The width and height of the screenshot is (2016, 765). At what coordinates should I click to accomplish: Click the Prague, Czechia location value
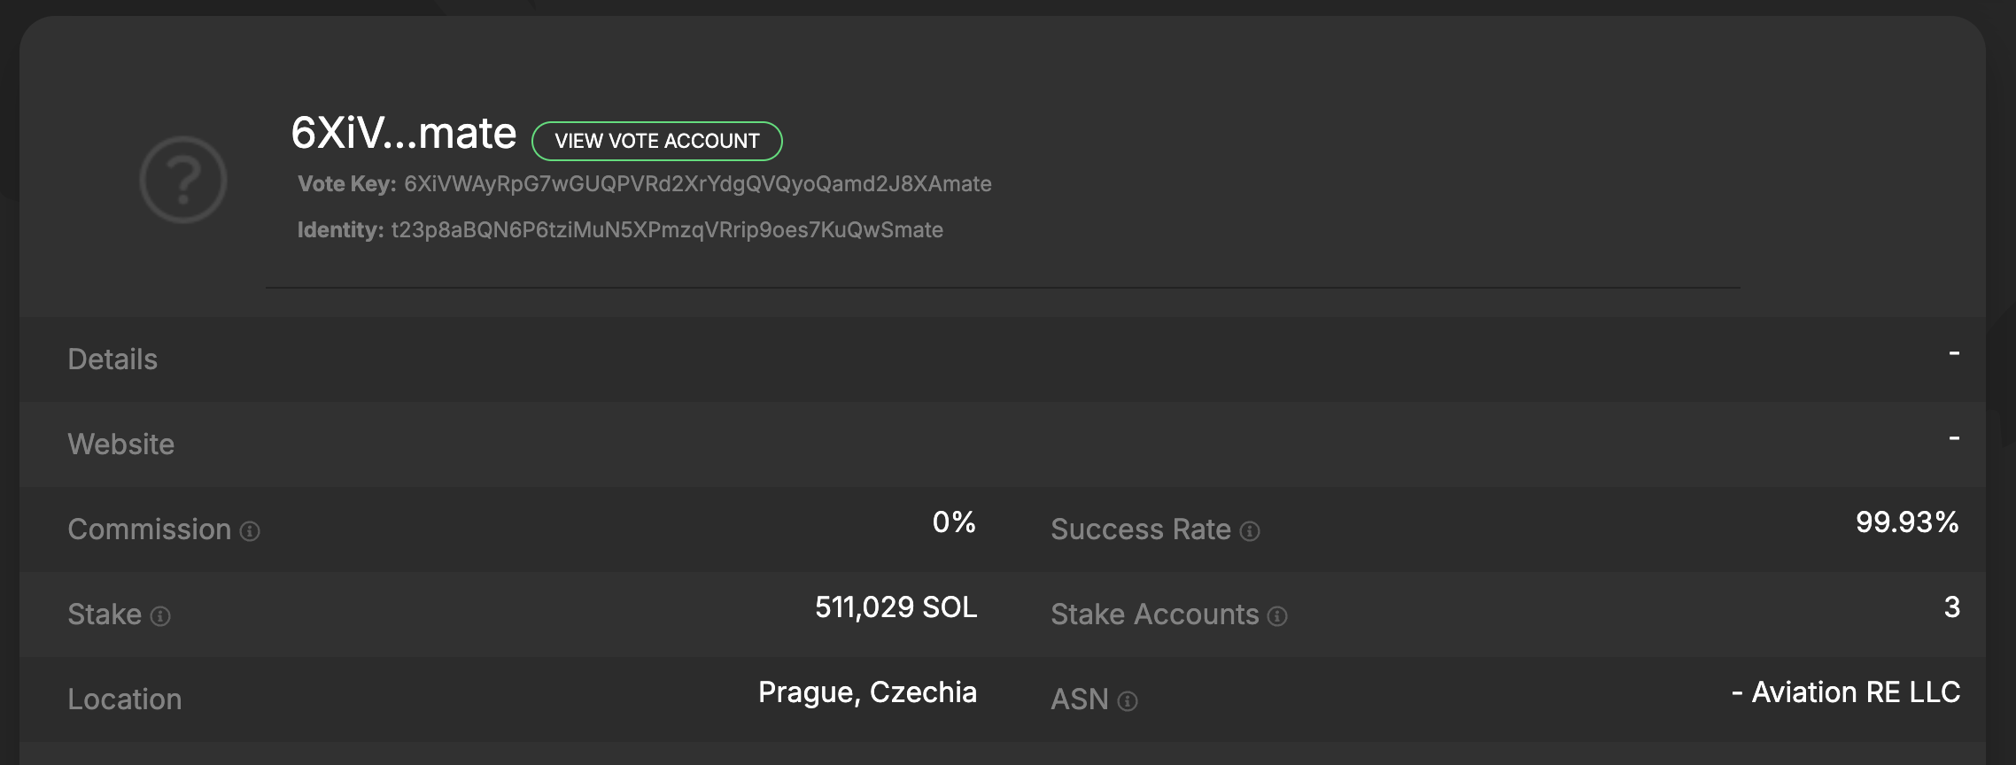pos(867,692)
